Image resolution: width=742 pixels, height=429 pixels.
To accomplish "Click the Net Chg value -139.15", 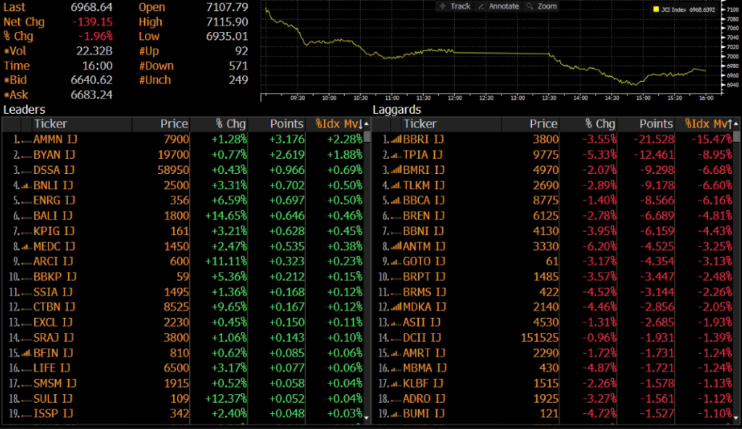I will tap(92, 22).
